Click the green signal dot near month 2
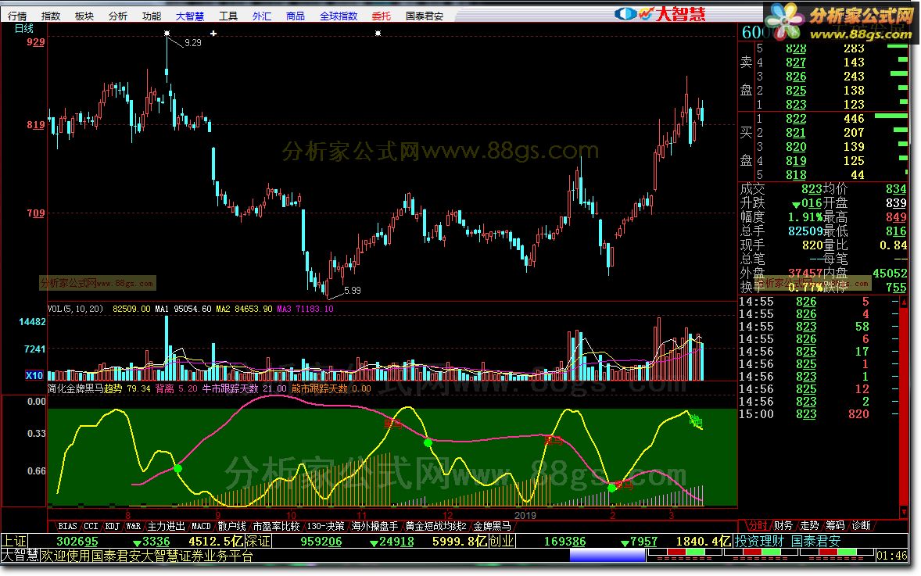 point(611,488)
